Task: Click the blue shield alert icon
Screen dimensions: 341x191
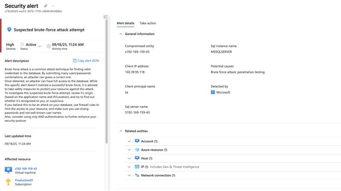Action: (9, 29)
